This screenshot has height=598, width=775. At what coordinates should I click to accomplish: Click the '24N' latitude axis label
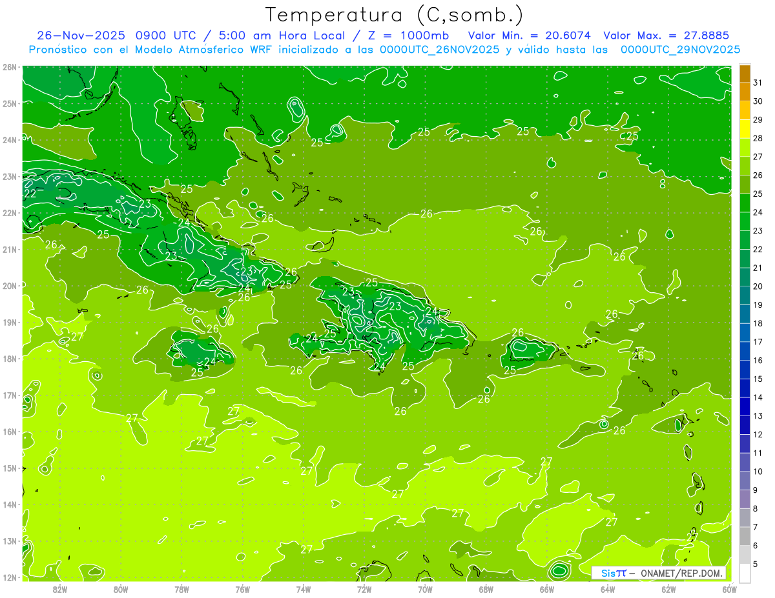coord(10,140)
